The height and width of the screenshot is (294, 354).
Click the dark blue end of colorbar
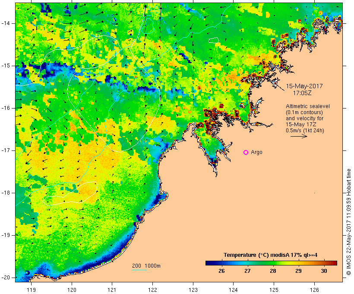point(208,263)
